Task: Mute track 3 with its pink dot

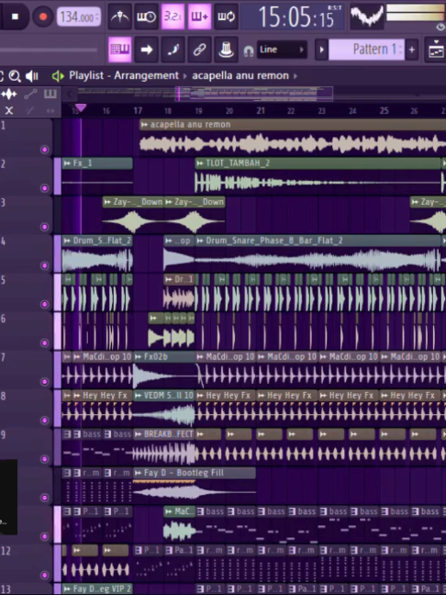Action: coord(45,227)
